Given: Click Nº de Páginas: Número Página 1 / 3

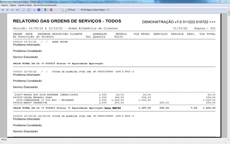Looking at the screenshot, I should tap(95, 10).
